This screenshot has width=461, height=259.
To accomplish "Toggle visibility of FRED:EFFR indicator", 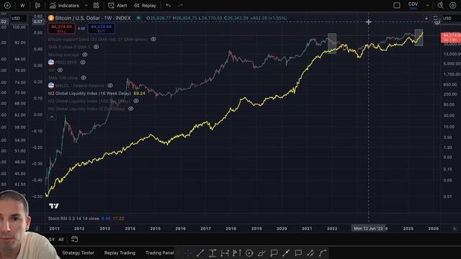I will tap(83, 63).
